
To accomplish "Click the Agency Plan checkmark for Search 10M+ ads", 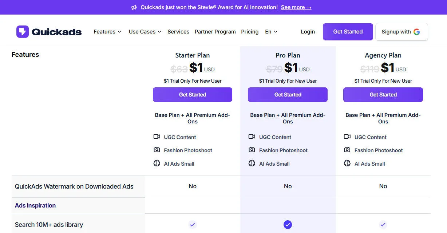I will pos(383,225).
